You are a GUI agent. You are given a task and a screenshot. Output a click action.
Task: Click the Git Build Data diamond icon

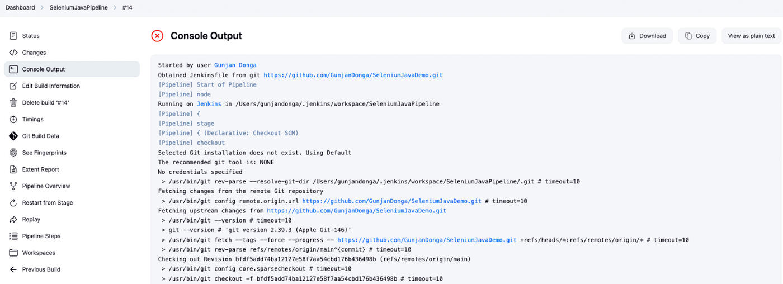pos(13,136)
